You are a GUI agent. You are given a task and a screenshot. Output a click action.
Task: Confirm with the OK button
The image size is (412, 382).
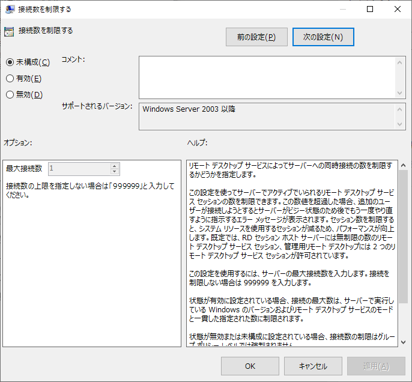(x=250, y=366)
